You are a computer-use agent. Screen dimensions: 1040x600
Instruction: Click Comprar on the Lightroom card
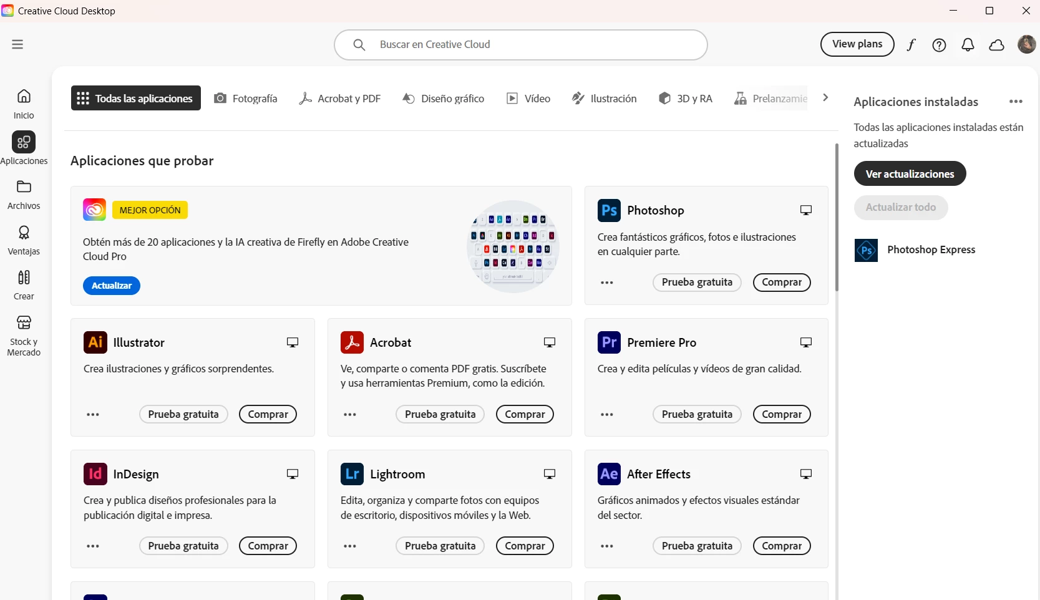[x=525, y=546]
